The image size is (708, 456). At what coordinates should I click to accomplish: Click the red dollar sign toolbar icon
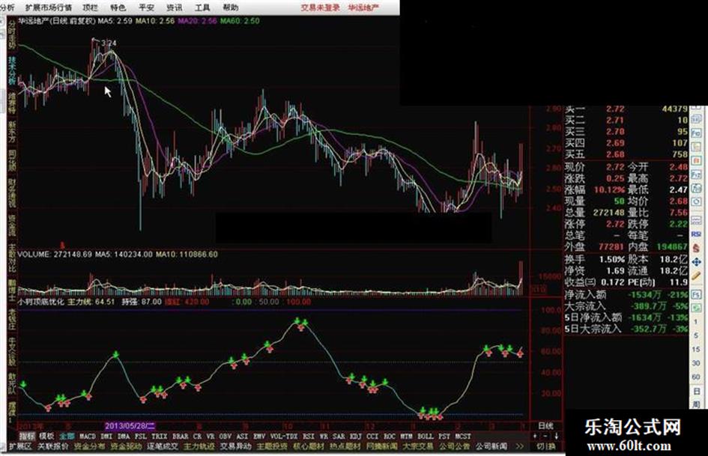[696, 247]
